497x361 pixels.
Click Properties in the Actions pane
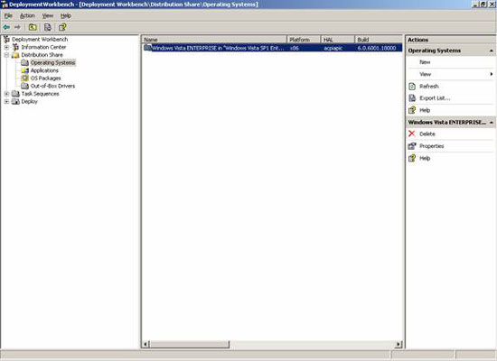[432, 146]
